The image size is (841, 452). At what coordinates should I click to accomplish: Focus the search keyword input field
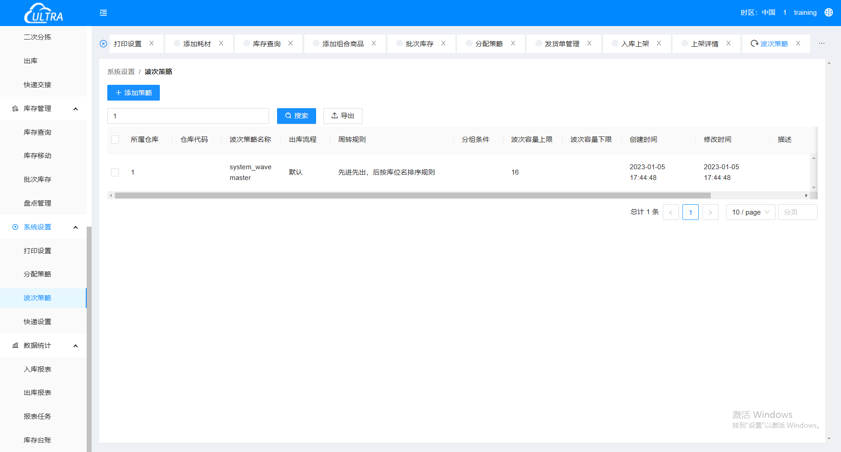click(x=188, y=116)
